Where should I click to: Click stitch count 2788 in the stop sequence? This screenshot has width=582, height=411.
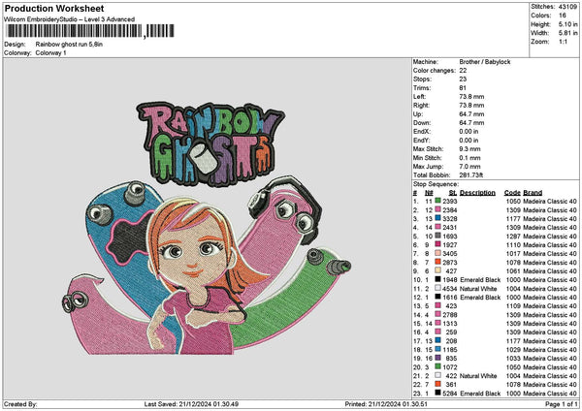450,315
